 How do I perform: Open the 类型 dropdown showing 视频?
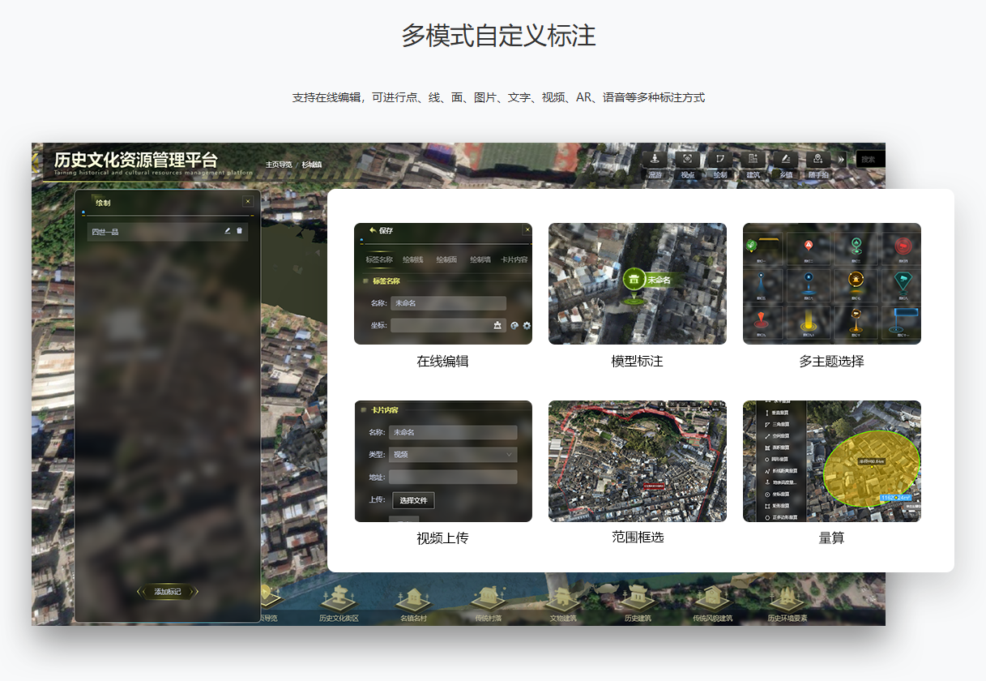[x=452, y=455]
